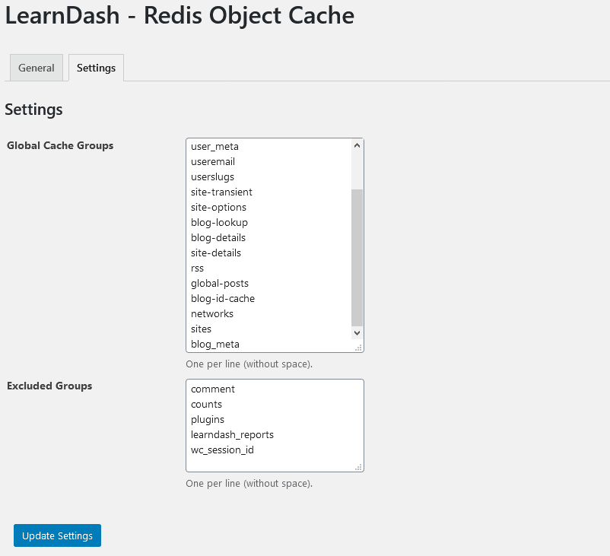Viewport: 610px width, 556px height.
Task: Click empty line below wc_session_id in Excluded Groups
Action: 272,464
